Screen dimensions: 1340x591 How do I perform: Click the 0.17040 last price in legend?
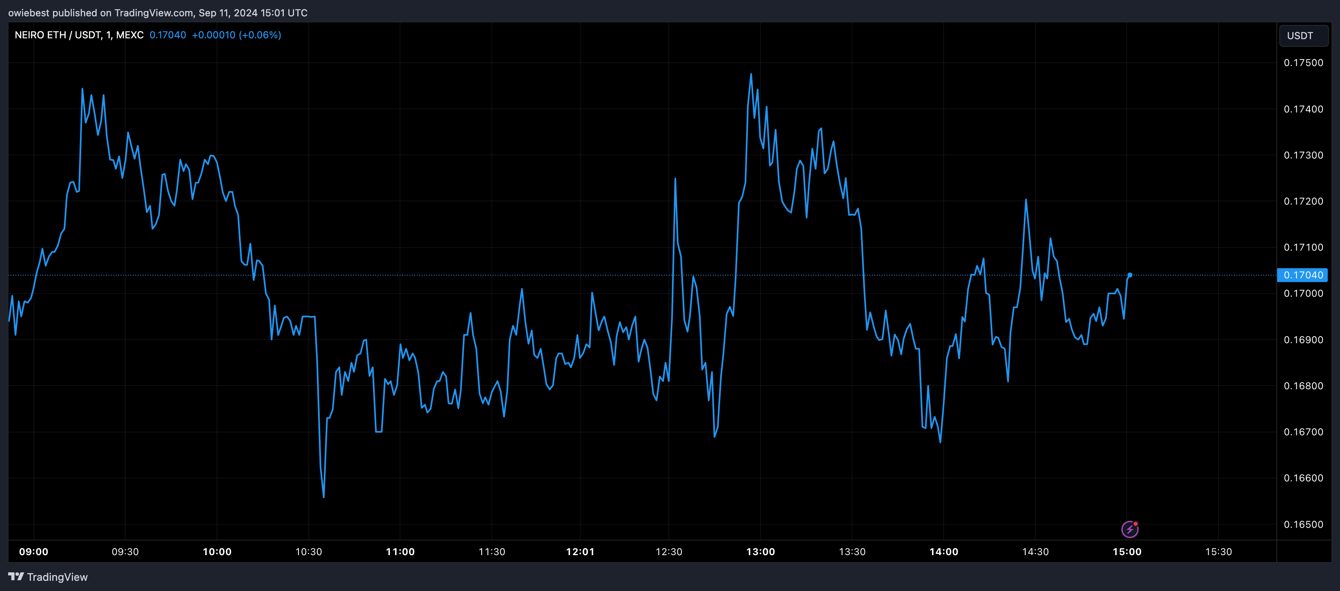pos(168,35)
